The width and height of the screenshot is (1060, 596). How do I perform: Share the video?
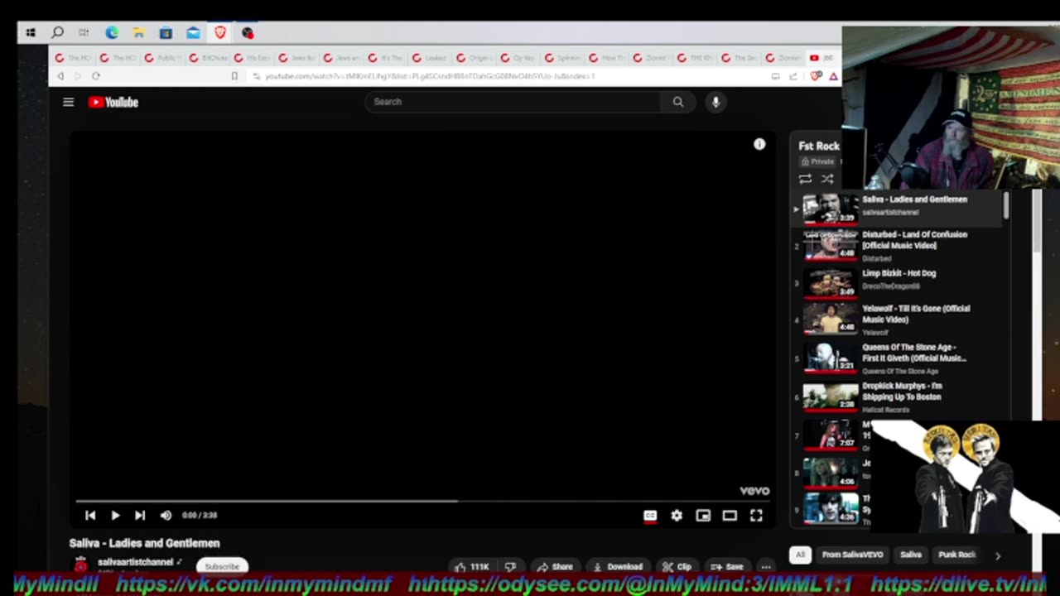click(555, 567)
